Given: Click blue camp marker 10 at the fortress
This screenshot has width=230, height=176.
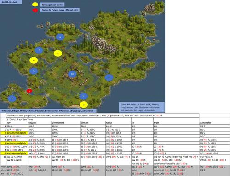Looking at the screenshot, I should click(x=72, y=74).
